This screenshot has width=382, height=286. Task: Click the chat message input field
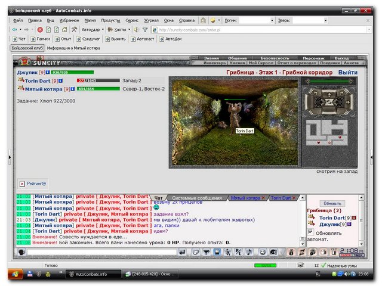[102, 252]
